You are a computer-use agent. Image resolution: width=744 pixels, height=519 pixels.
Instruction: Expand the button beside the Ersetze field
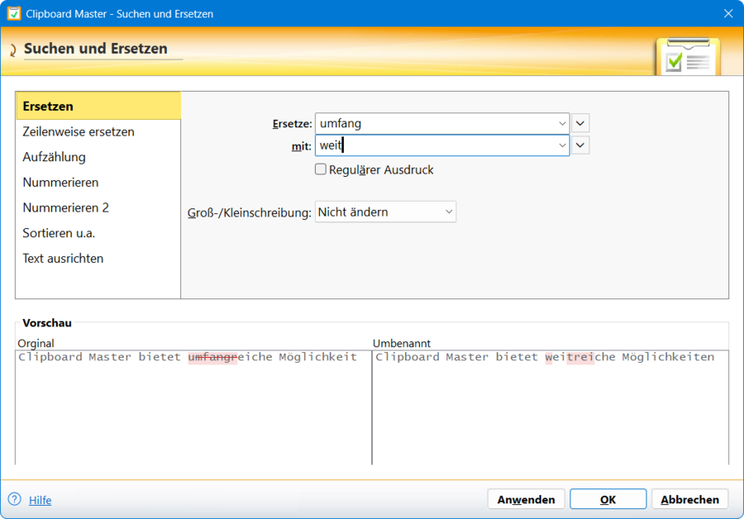580,123
